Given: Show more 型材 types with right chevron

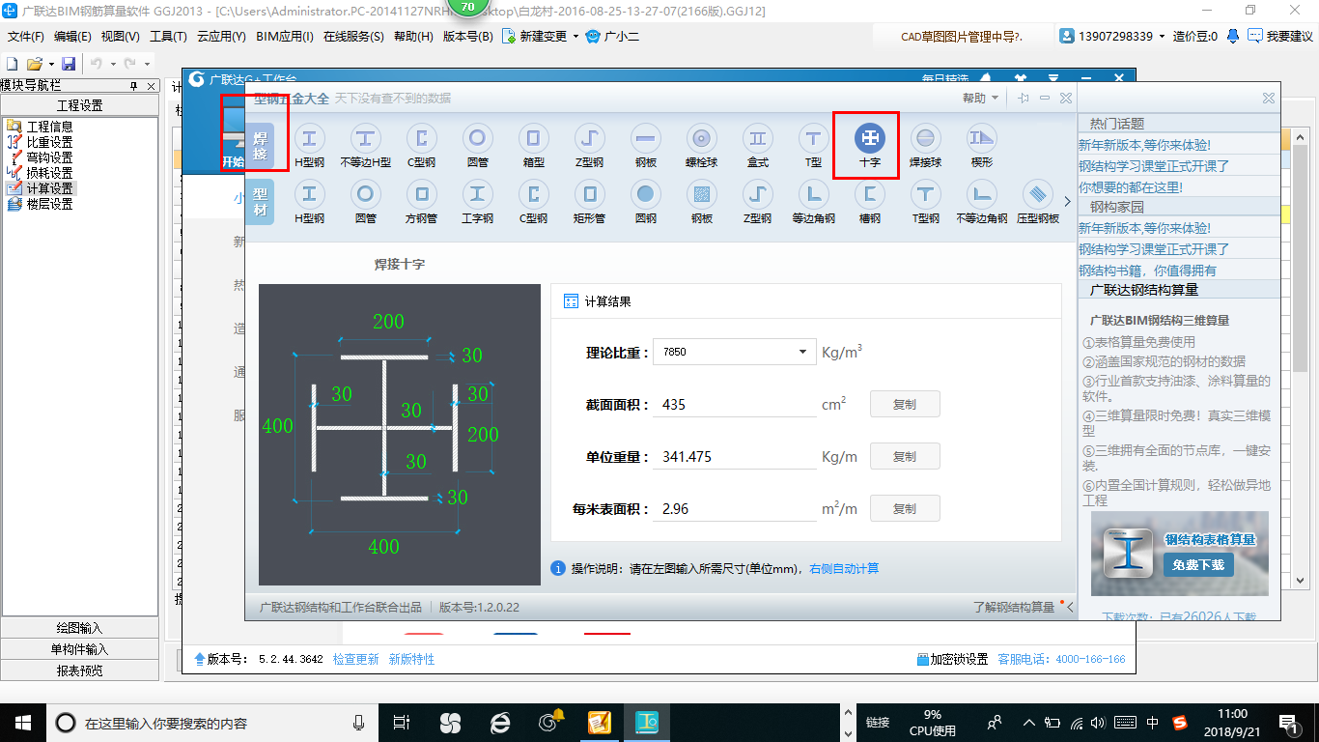Looking at the screenshot, I should (x=1067, y=201).
